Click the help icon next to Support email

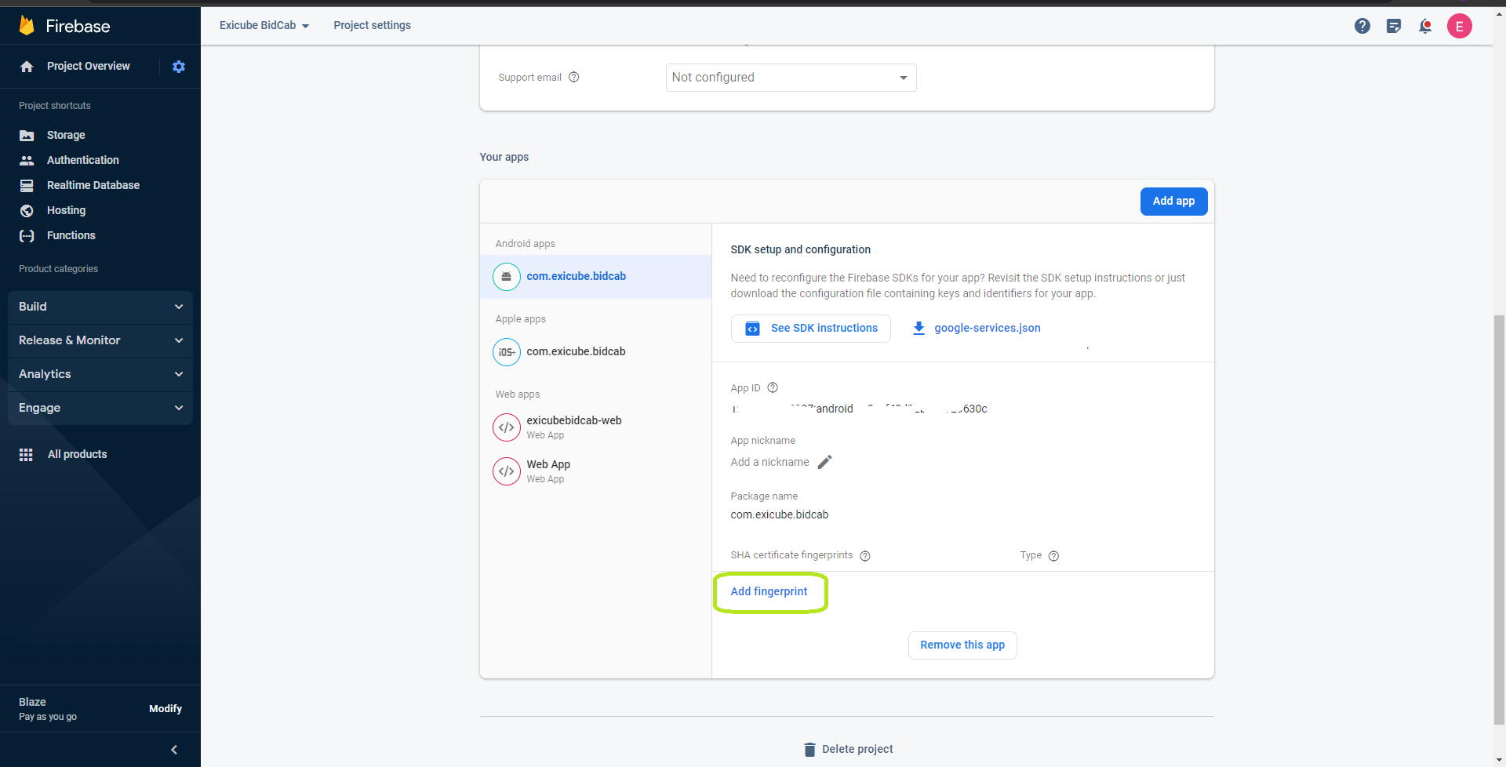point(574,77)
